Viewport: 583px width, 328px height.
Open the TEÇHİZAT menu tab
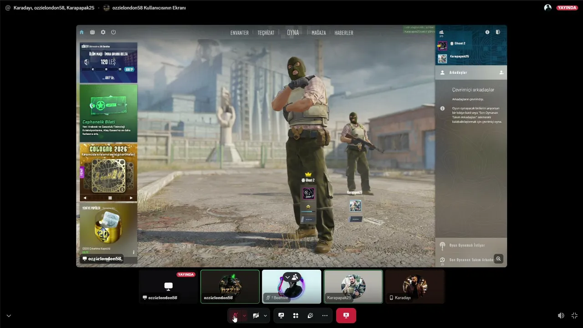click(x=266, y=33)
